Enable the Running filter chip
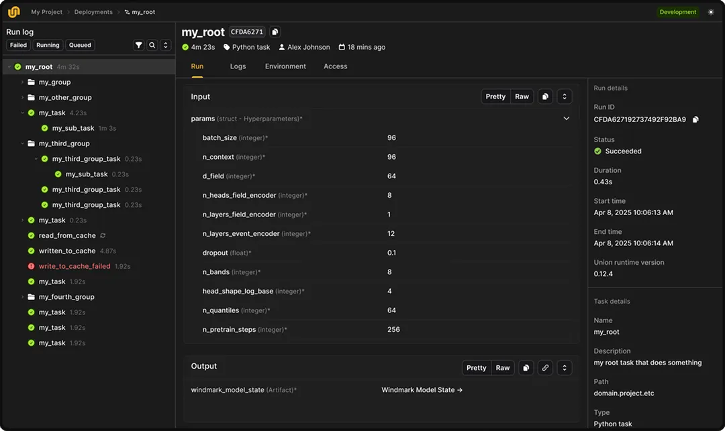The height and width of the screenshot is (431, 725). point(47,45)
